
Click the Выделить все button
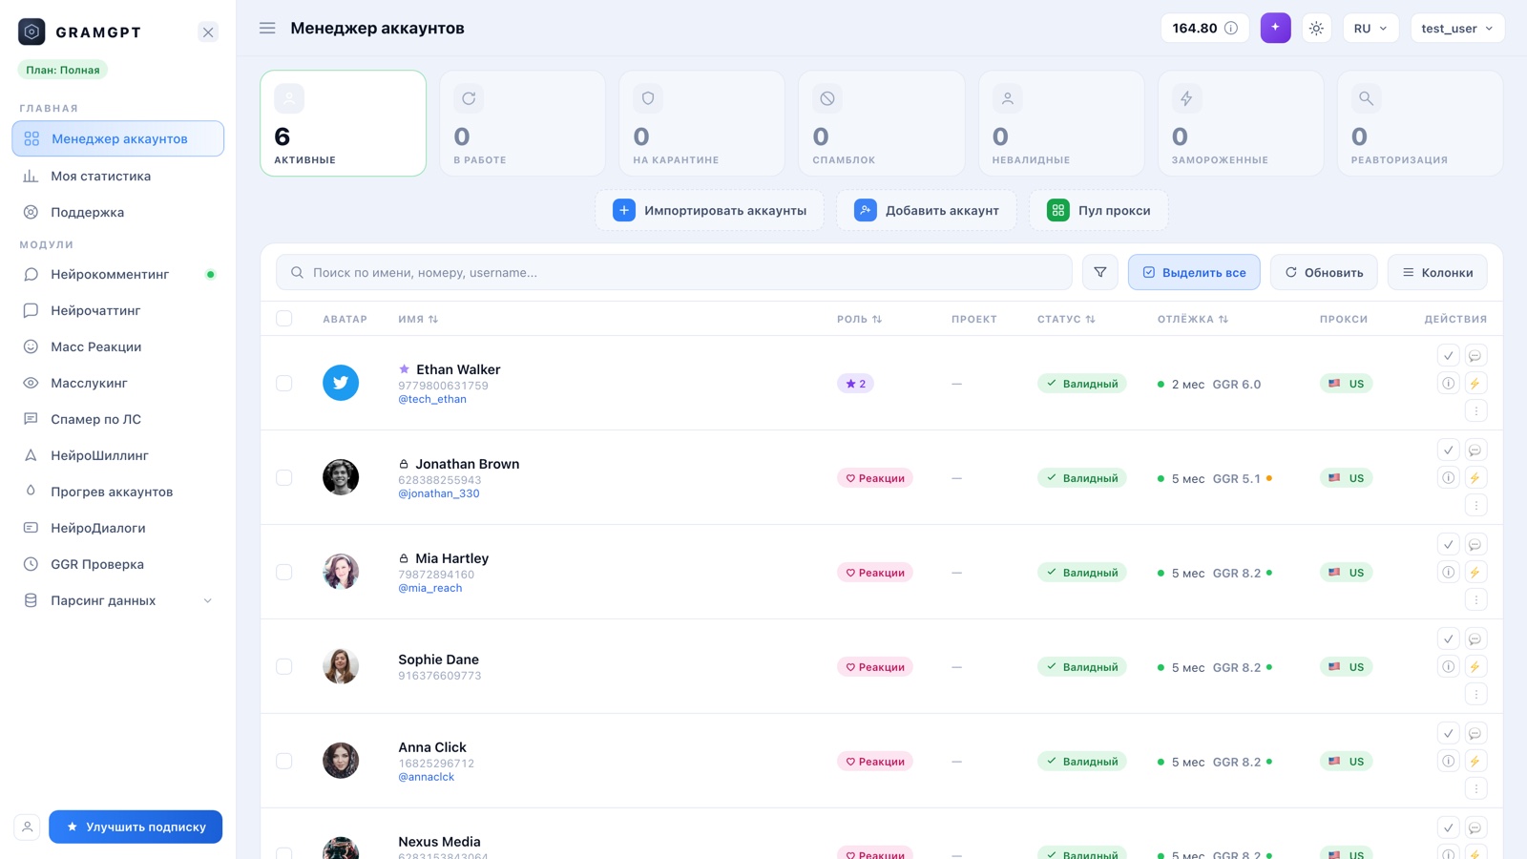tap(1194, 272)
